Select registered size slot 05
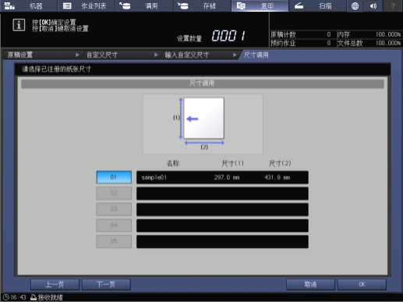The width and height of the screenshot is (403, 302). point(114,241)
